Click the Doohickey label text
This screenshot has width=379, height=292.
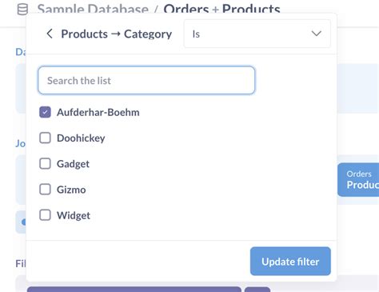tap(81, 138)
